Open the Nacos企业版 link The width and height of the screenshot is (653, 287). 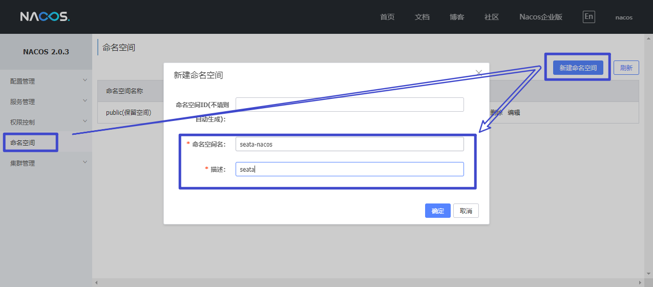[x=541, y=17]
